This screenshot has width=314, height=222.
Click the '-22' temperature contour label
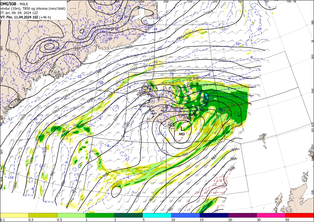point(99,8)
